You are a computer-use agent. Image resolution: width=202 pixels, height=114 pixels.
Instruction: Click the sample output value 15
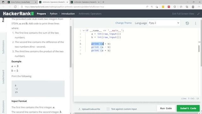pyautogui.click(x=16, y=92)
